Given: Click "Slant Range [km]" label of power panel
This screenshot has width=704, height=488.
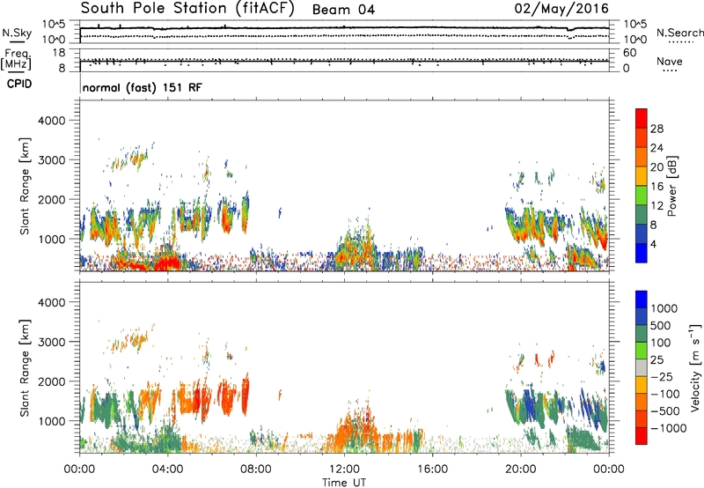Looking at the screenshot, I should [x=25, y=186].
